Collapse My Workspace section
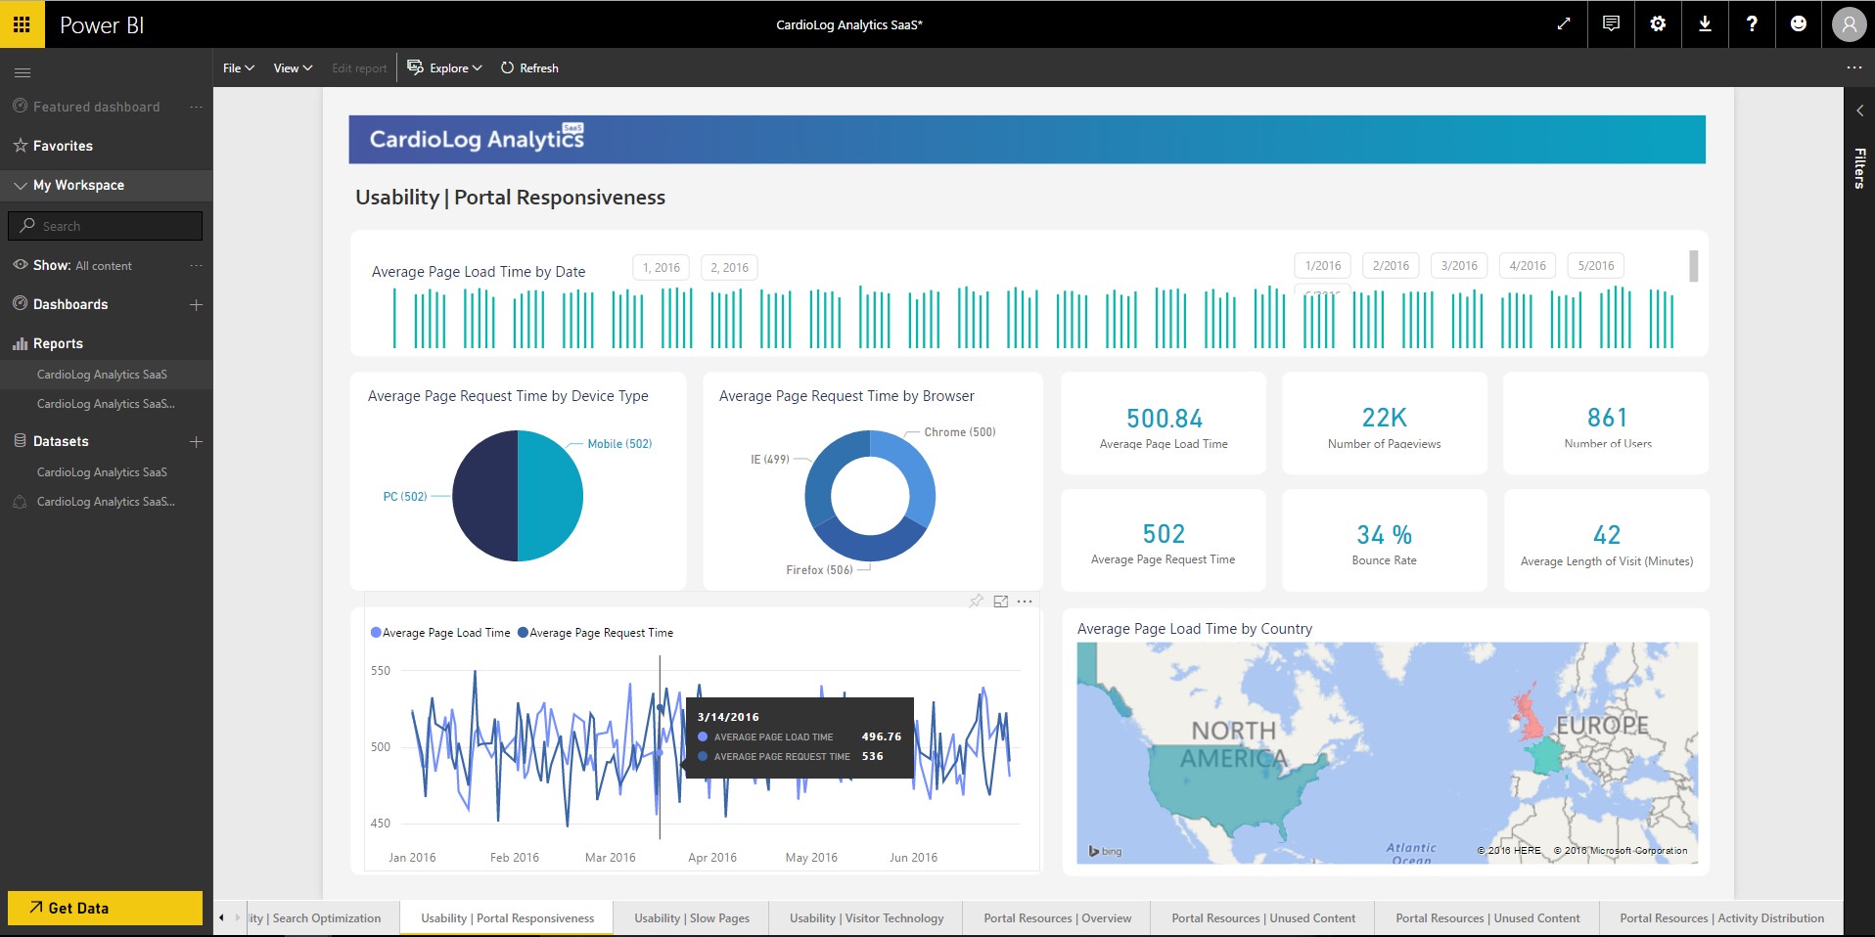Image resolution: width=1875 pixels, height=937 pixels. click(x=21, y=185)
